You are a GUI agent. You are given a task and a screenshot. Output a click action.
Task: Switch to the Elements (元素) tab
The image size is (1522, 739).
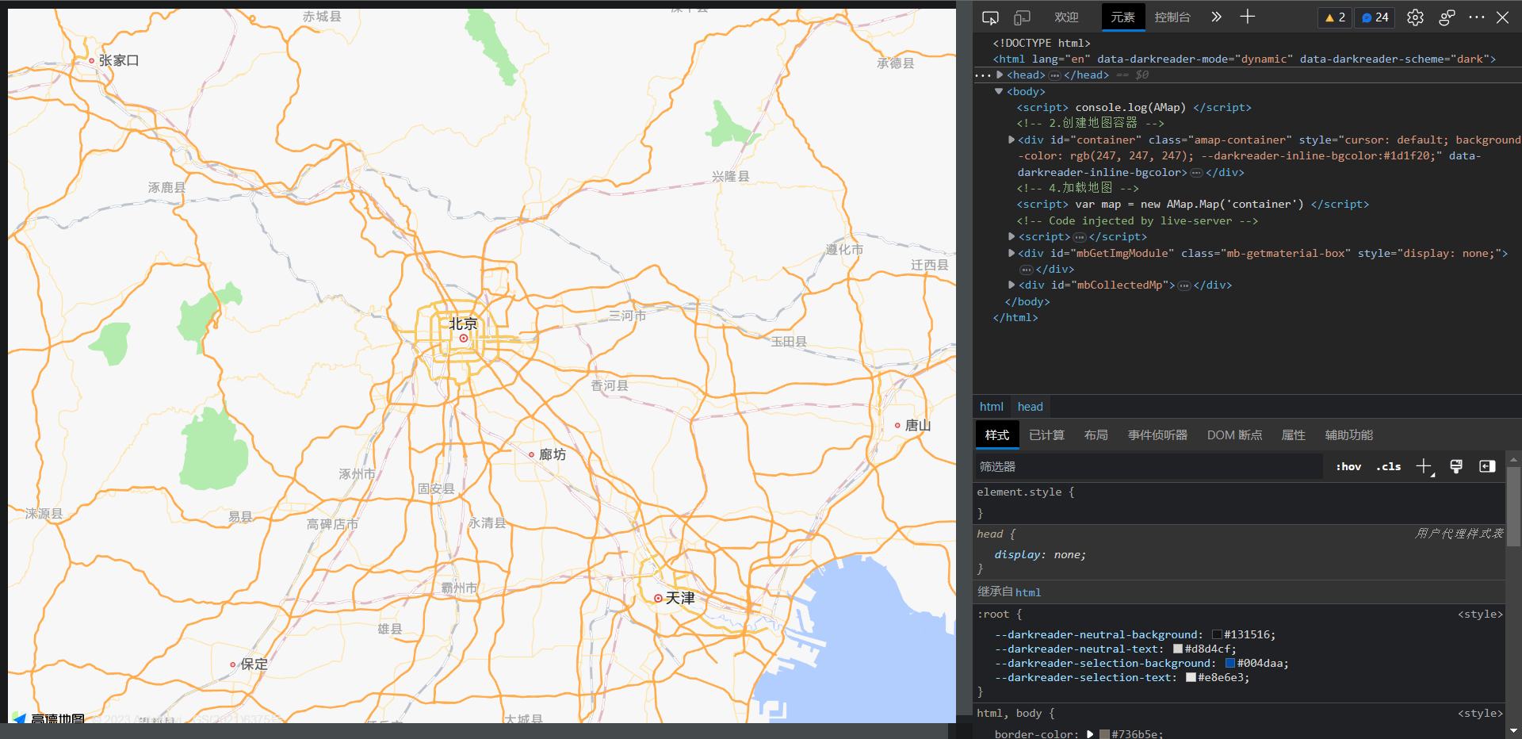point(1122,17)
